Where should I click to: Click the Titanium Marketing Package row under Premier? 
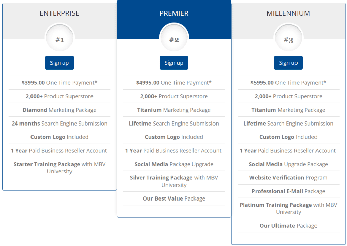(x=174, y=110)
